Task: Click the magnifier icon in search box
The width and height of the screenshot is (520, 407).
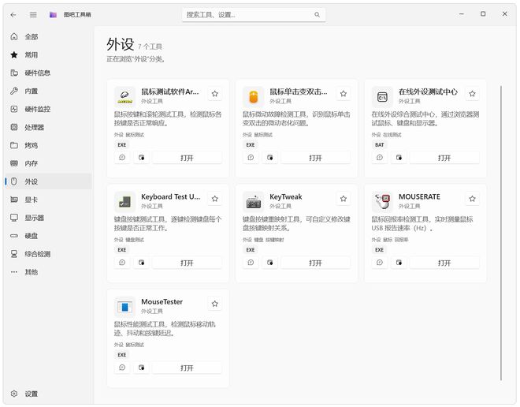Action: pos(317,15)
